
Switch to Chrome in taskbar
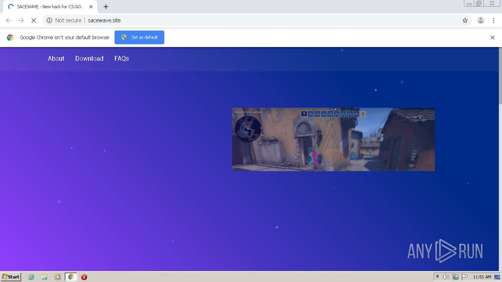coord(71,277)
